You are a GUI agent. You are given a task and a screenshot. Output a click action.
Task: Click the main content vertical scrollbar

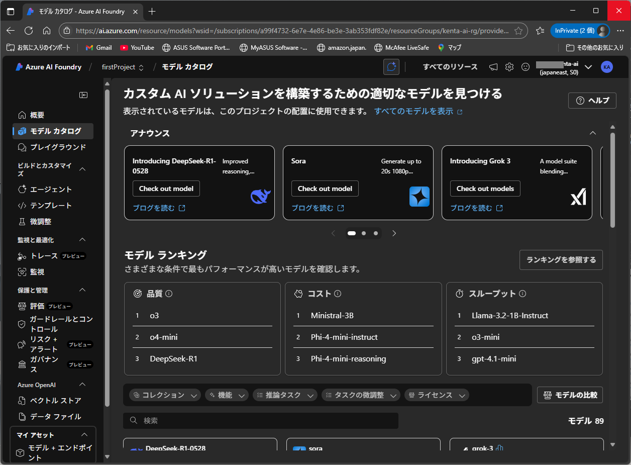[612, 180]
